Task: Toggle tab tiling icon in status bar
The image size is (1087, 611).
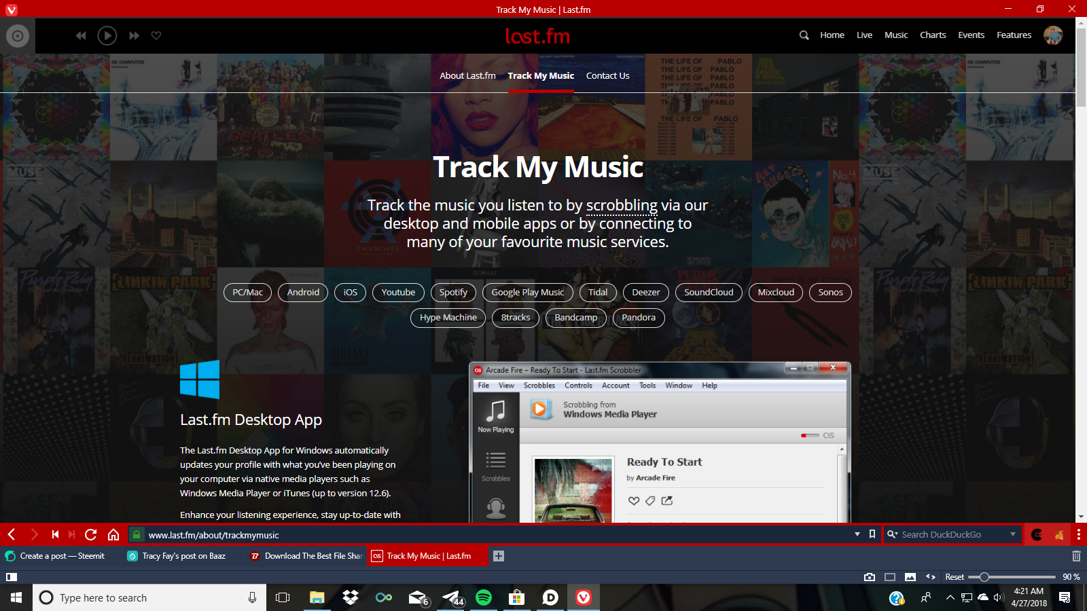Action: coord(890,577)
